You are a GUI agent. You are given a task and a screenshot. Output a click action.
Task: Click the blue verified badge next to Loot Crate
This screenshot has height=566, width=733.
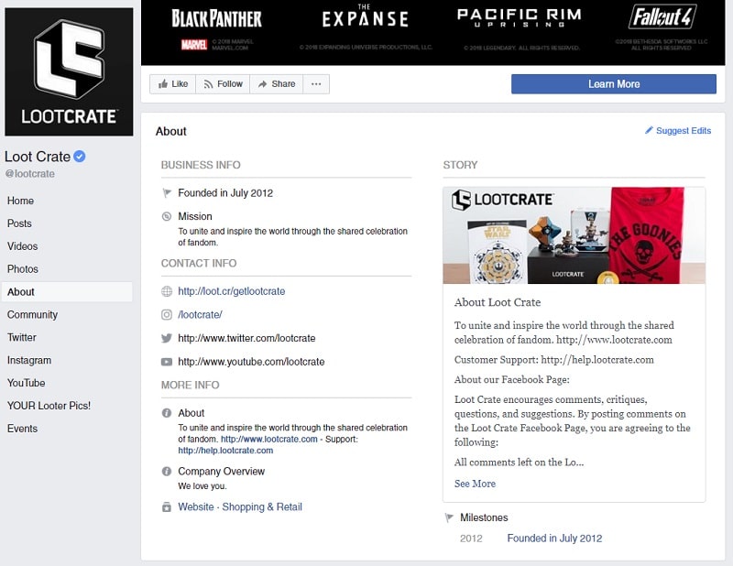tap(80, 156)
